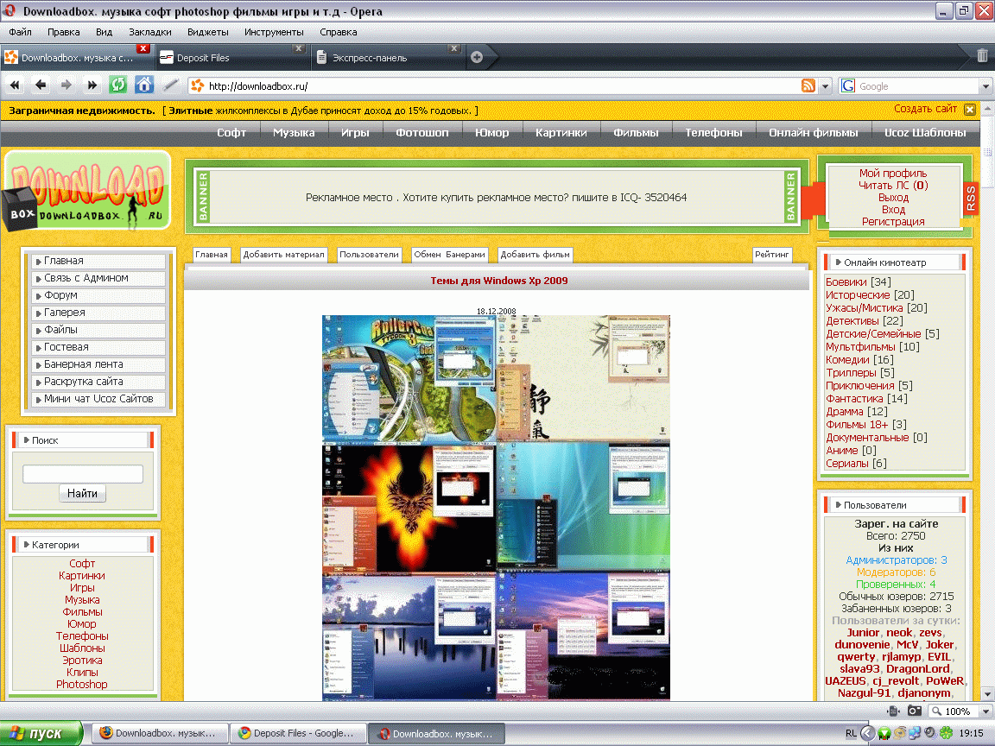Open a new tab with the plus button
This screenshot has height=746, width=995.
click(x=477, y=58)
